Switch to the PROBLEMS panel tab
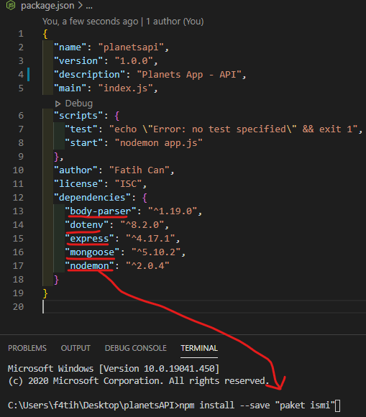Screen dimensions: 366x417 coord(27,348)
